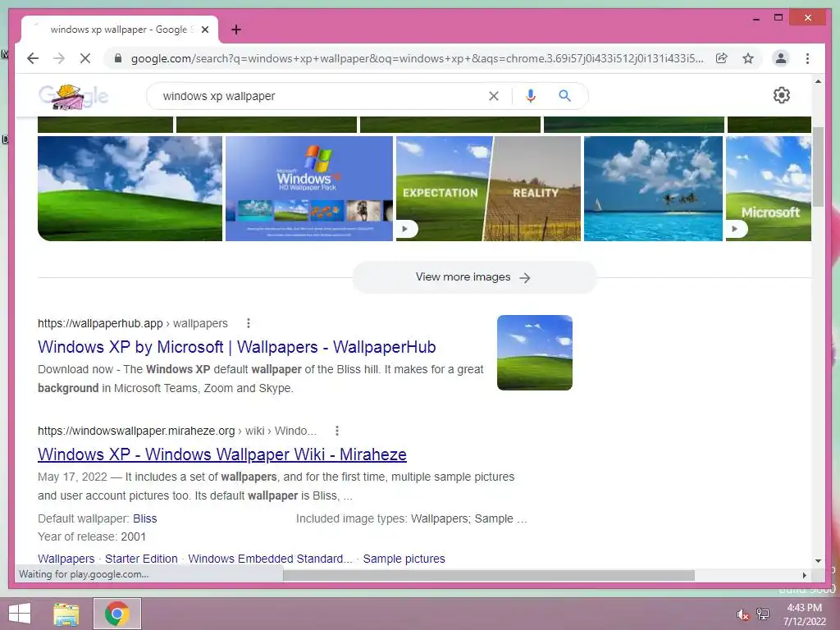This screenshot has height=630, width=840.
Task: Click Chrome icon in the taskbar
Action: point(117,614)
